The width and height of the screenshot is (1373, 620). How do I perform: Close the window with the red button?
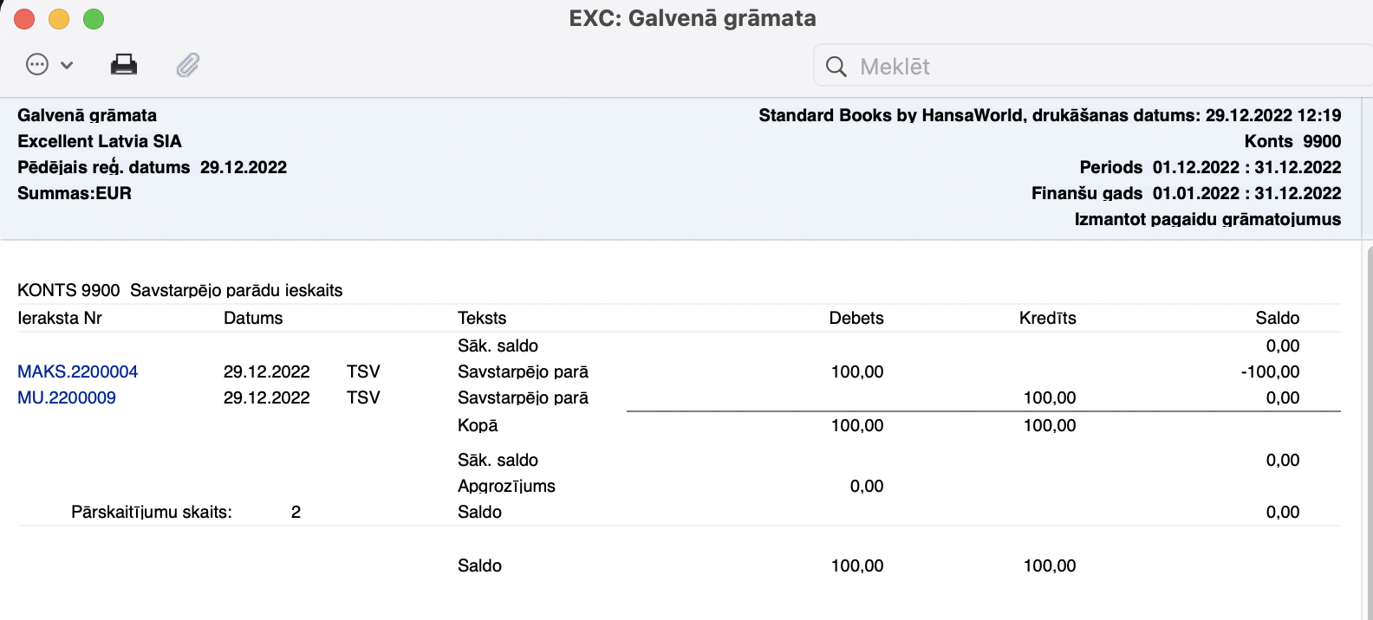pyautogui.click(x=24, y=18)
